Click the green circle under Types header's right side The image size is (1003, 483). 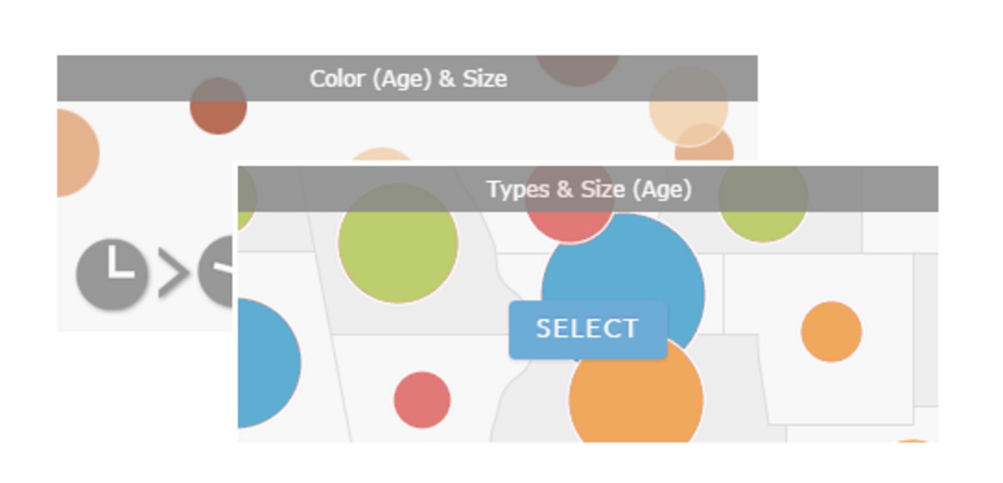[762, 204]
